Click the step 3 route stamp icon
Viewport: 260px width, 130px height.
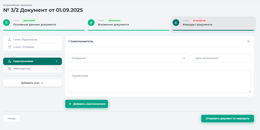(x=176, y=22)
